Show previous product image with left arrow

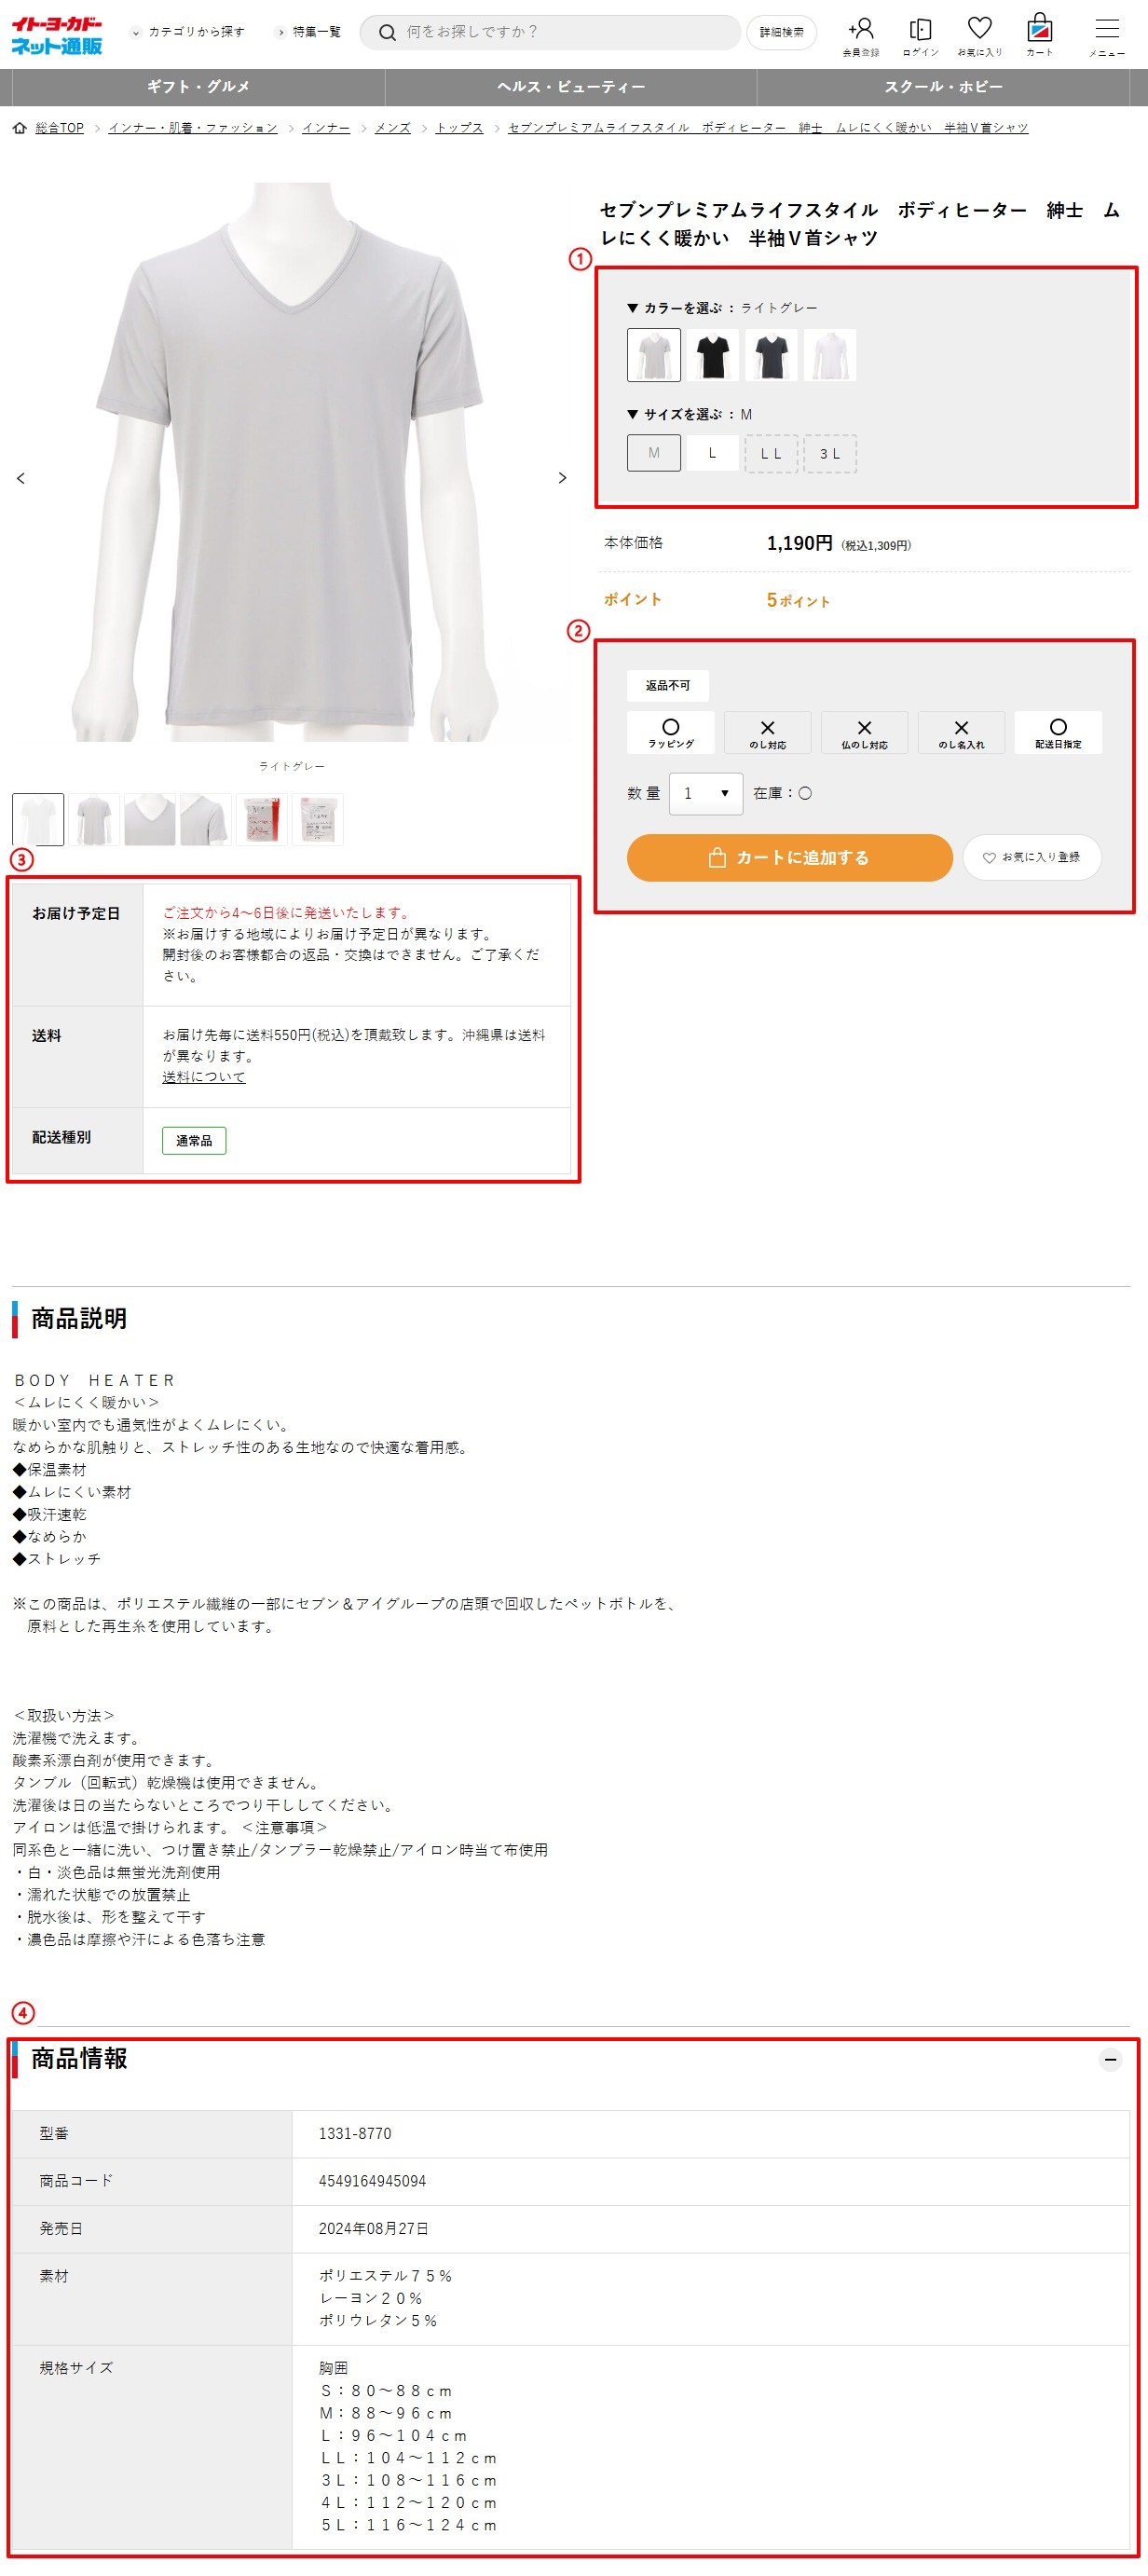(x=21, y=478)
